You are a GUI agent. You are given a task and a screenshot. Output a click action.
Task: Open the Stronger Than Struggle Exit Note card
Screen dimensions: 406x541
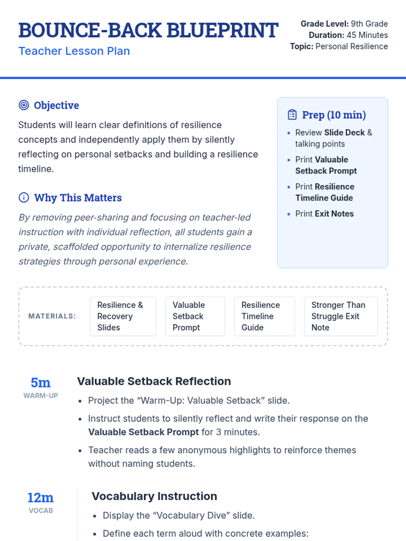coord(341,316)
